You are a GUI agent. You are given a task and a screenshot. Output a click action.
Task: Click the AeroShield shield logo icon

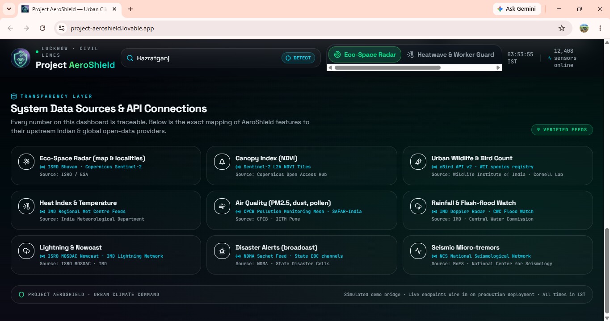[x=21, y=58]
